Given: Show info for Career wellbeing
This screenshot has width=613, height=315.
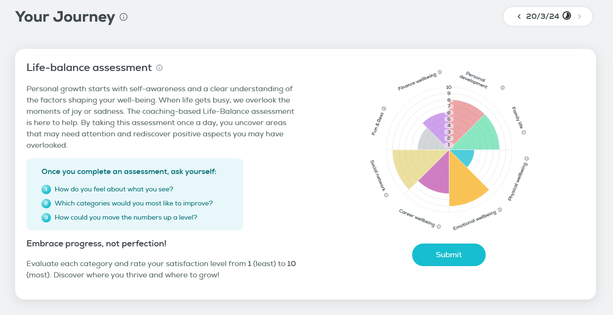Looking at the screenshot, I should click(439, 227).
